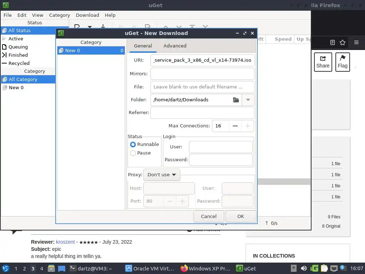Toggle Firefox reader view icon
Image resolution: width=365 pixels, height=274 pixels.
(x=333, y=42)
